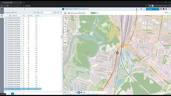
Task: Select the vehicle icon in map toolbar
Action: pos(65,24)
